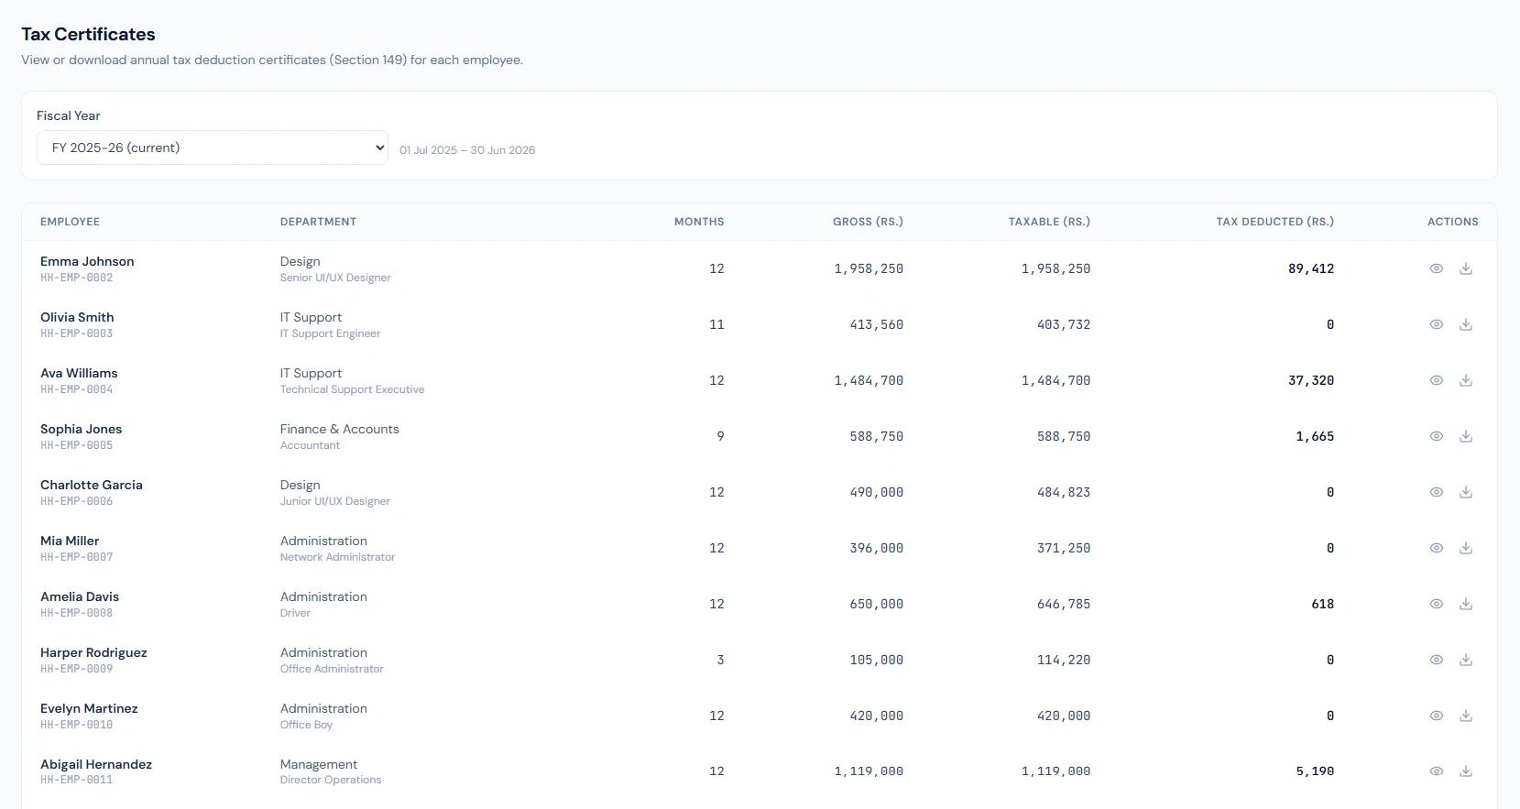
Task: Click the date range 01 Jul 2025 – 30 Jun 2026
Action: 467,150
